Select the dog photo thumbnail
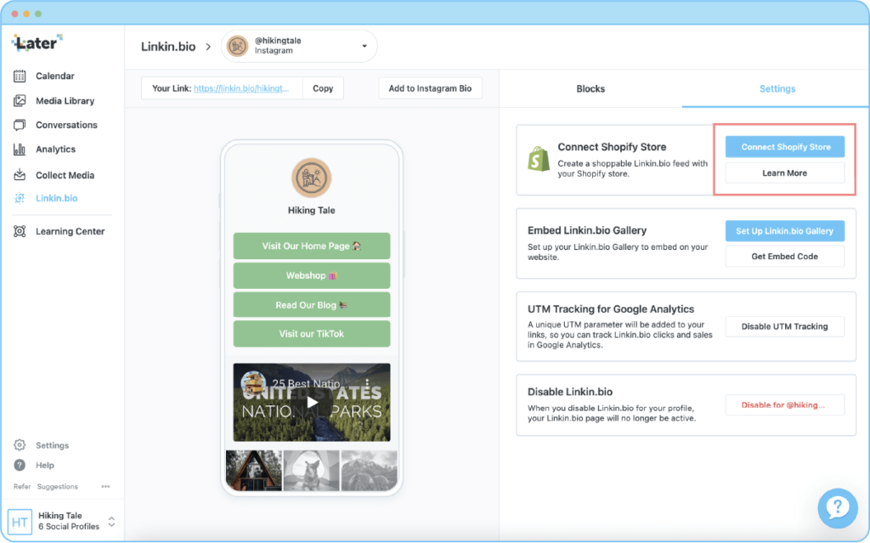 [311, 470]
